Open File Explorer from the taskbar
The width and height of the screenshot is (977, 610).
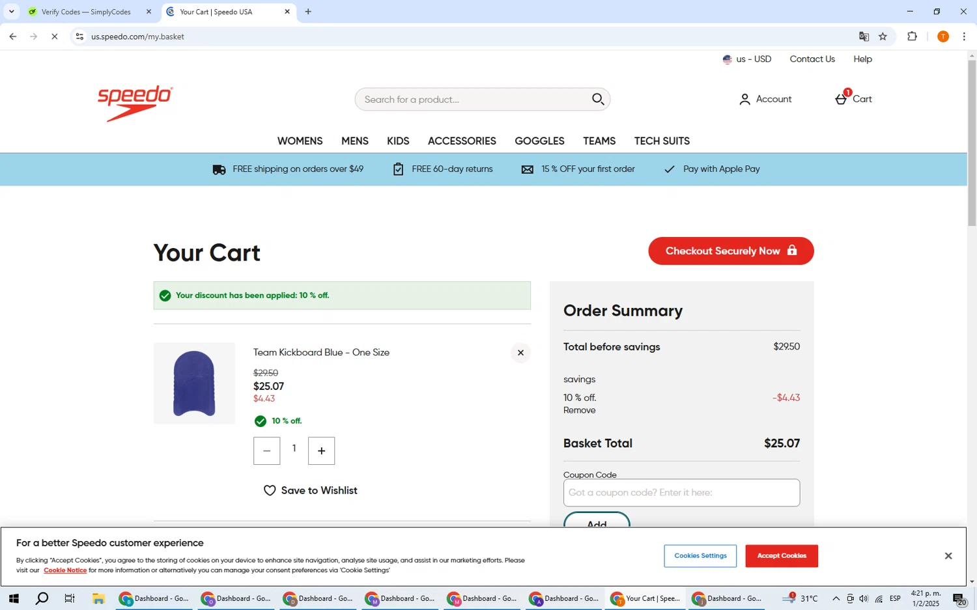coord(98,598)
